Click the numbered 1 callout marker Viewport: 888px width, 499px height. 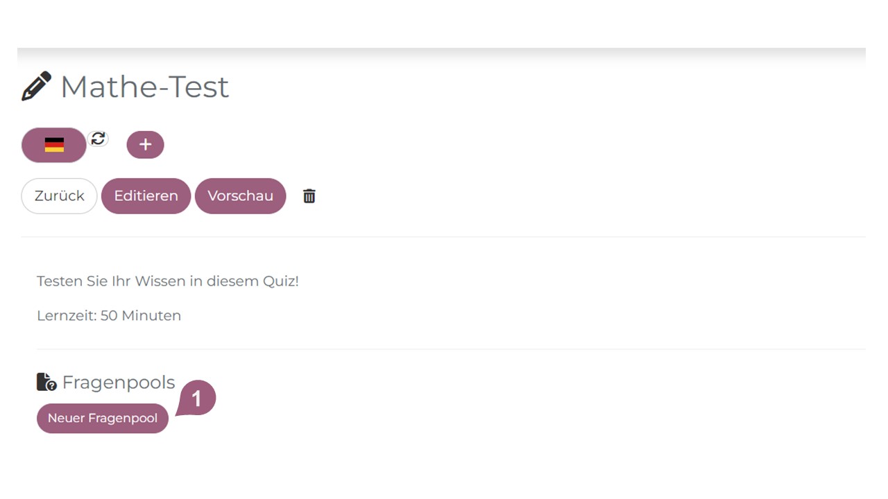[x=197, y=399]
